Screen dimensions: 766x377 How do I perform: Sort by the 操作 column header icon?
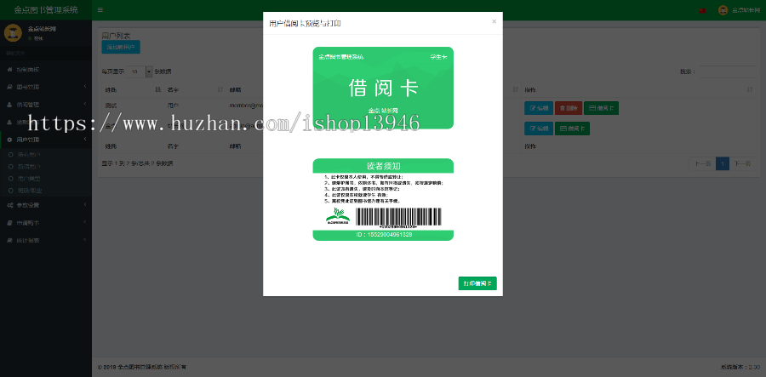coord(750,90)
